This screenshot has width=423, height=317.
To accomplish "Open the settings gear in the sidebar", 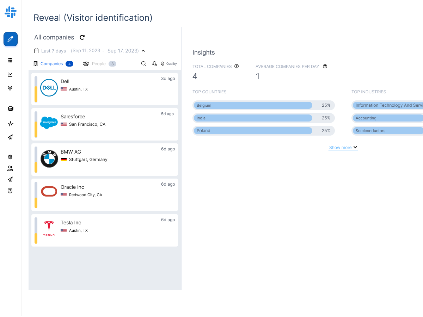I will 10,157.
